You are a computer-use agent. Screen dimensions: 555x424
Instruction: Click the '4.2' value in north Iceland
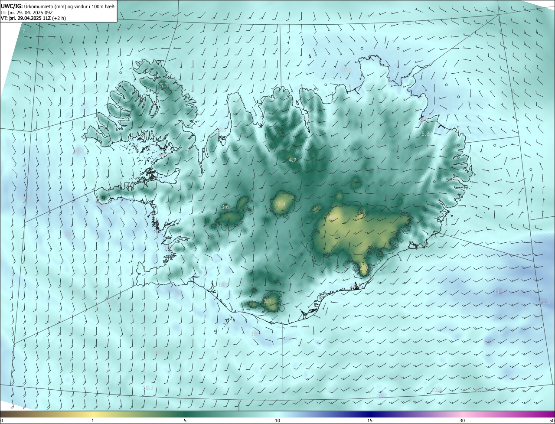(x=293, y=160)
